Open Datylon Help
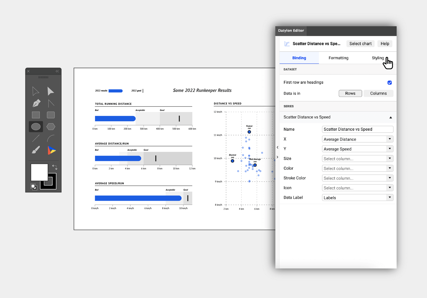 click(x=385, y=44)
